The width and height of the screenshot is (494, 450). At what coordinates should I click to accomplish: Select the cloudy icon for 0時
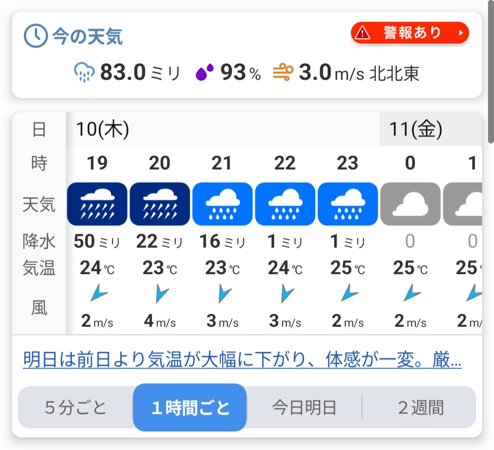coord(410,204)
